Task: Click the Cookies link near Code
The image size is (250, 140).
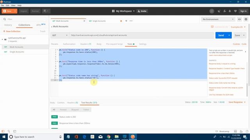Action: [x=236, y=44]
